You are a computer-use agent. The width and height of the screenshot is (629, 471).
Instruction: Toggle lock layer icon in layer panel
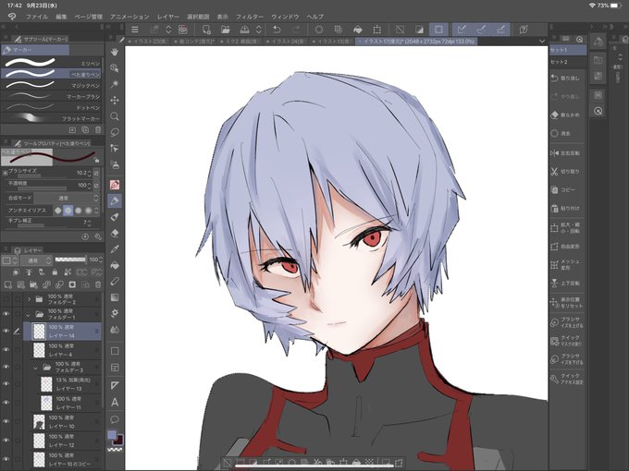click(55, 272)
